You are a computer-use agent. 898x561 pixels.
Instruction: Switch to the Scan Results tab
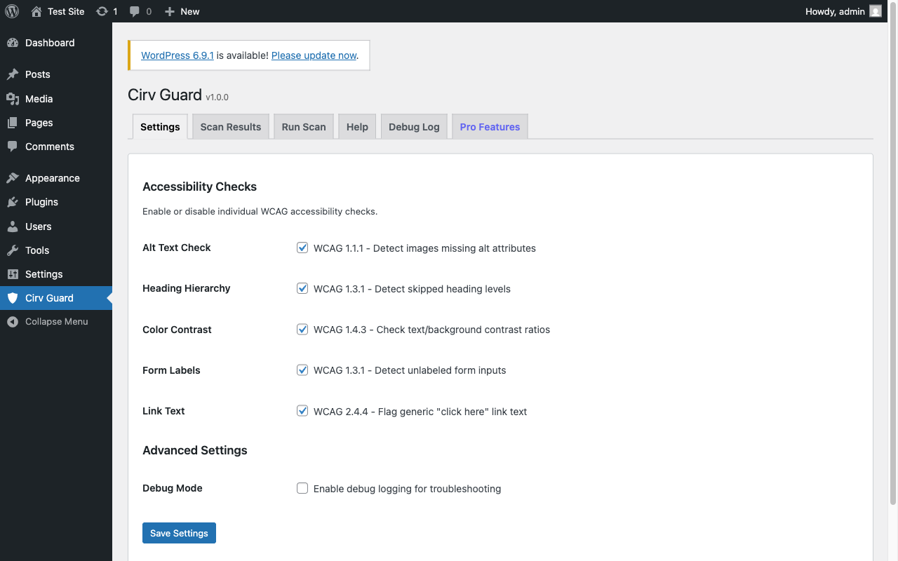pyautogui.click(x=230, y=127)
